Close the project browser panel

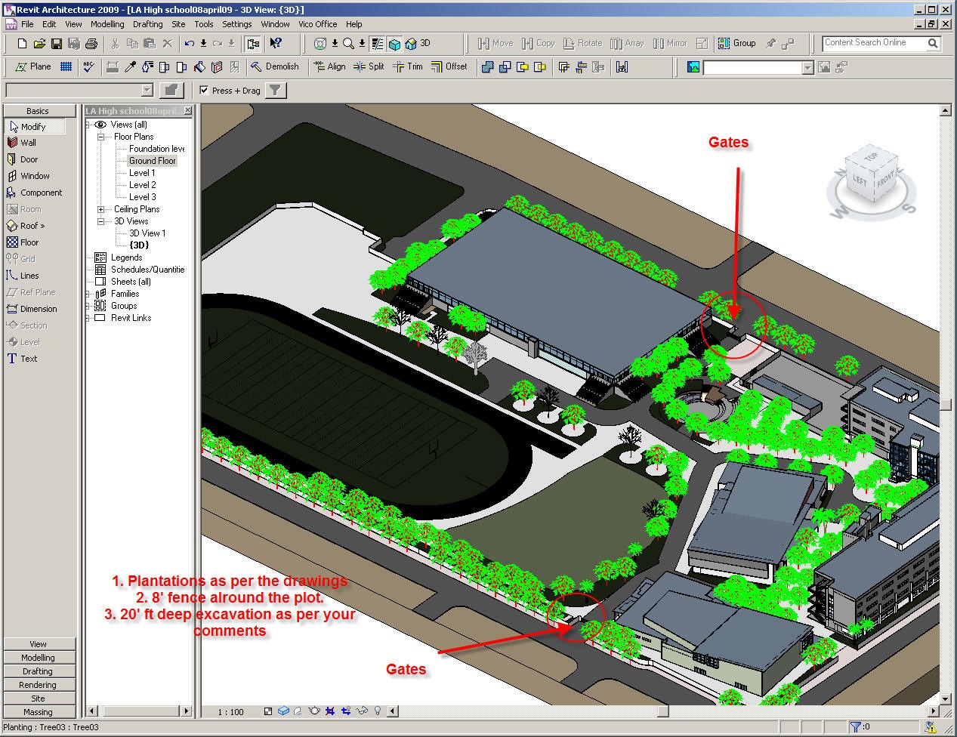click(x=188, y=111)
